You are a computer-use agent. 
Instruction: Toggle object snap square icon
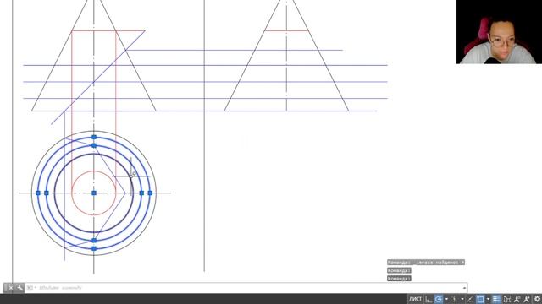click(x=480, y=299)
